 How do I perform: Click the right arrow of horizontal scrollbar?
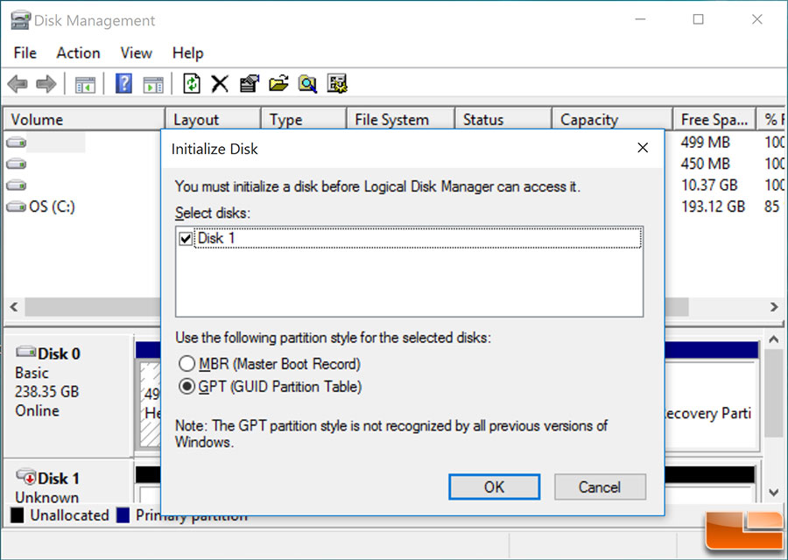774,307
